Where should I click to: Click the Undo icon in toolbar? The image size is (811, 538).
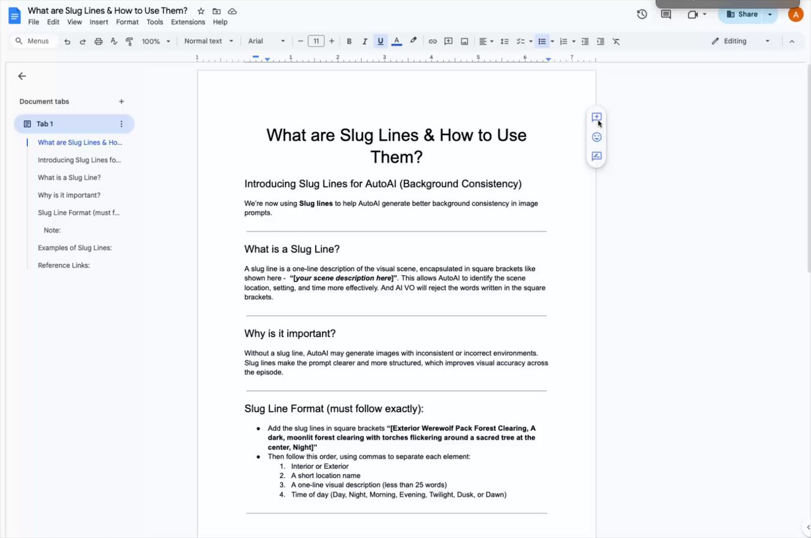point(67,41)
